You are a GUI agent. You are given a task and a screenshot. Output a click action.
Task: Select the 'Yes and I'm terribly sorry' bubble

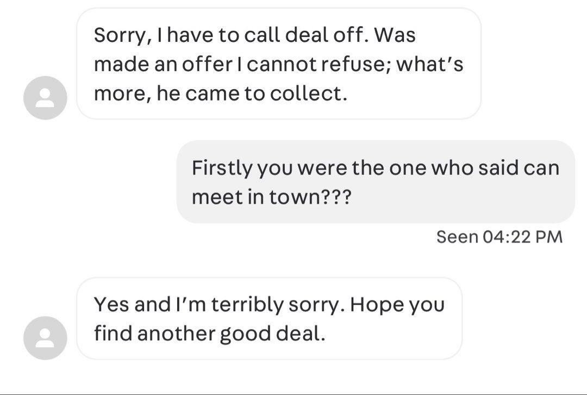[269, 318]
